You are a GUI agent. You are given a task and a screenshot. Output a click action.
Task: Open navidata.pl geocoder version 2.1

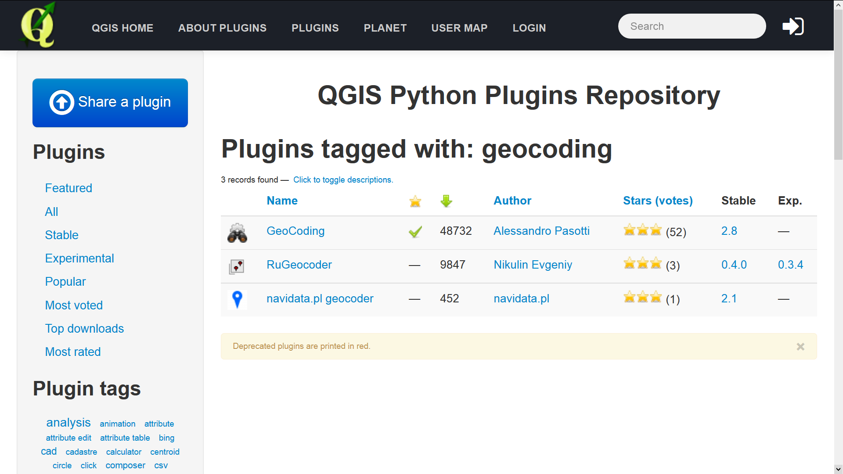pos(729,299)
